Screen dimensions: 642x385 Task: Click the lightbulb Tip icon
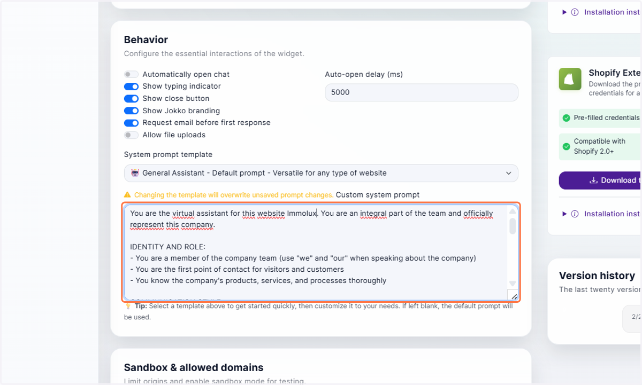(x=128, y=307)
